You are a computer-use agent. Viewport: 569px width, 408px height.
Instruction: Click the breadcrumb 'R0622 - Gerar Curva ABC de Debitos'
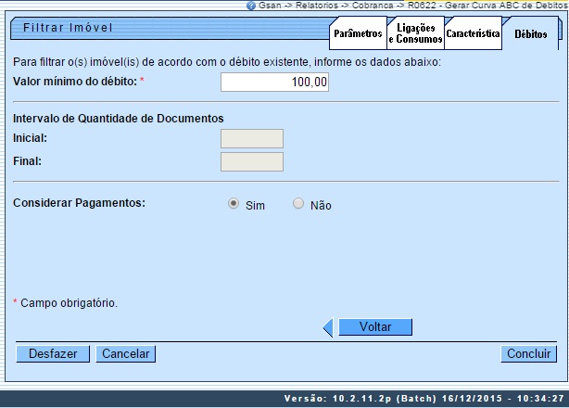[x=488, y=6]
